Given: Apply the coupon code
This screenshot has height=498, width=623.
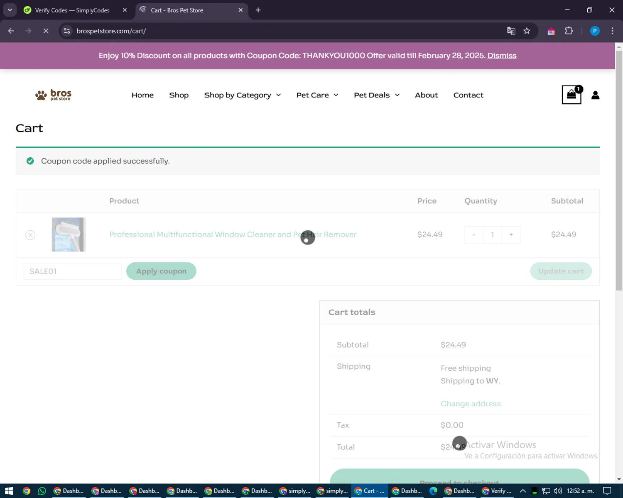Looking at the screenshot, I should 161,271.
